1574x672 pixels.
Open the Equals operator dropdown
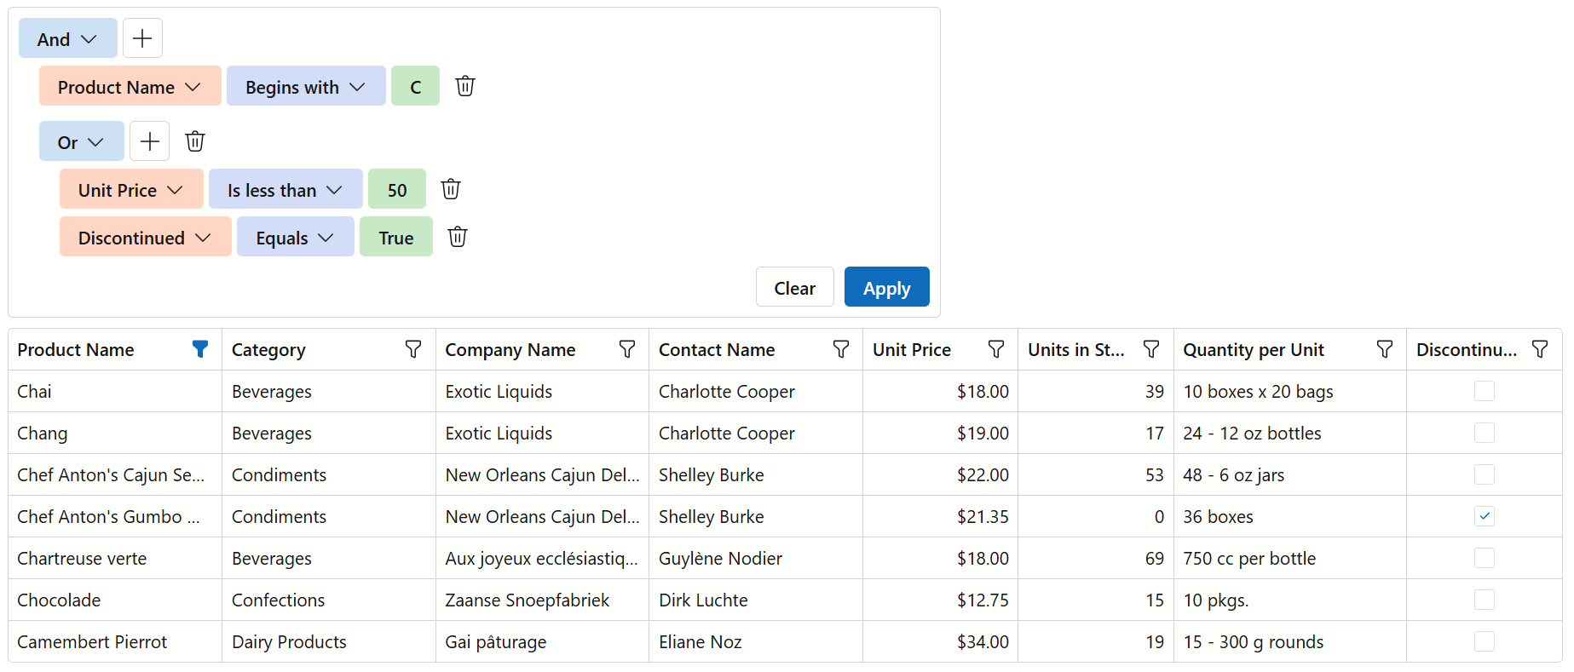coord(296,237)
